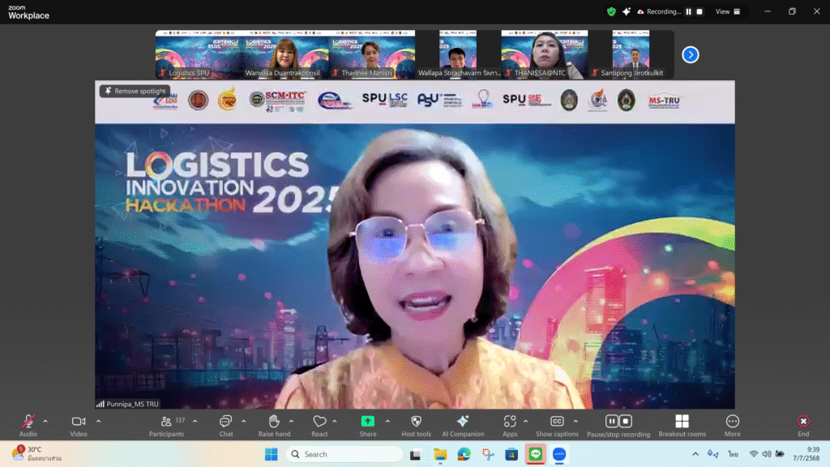Image resolution: width=830 pixels, height=467 pixels.
Task: Start screen Share
Action: click(x=368, y=426)
